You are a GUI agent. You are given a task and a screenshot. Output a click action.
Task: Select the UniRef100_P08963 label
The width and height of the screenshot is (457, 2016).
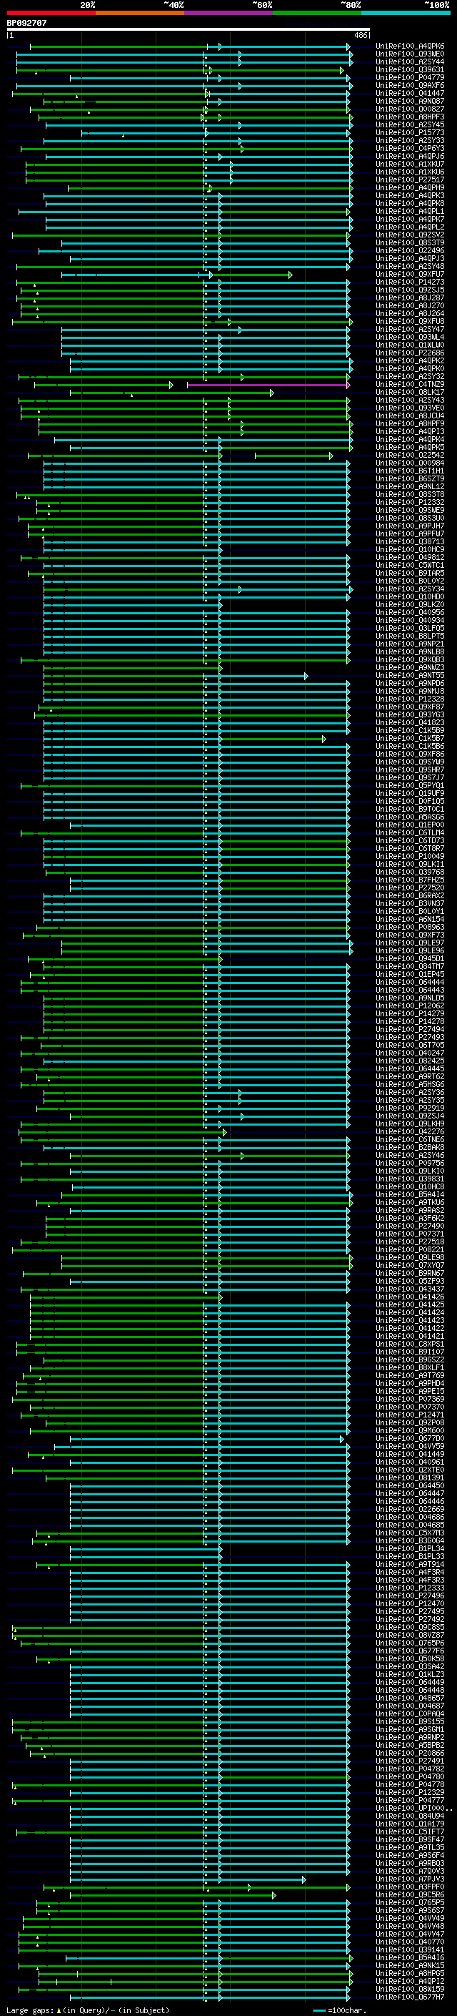410,928
